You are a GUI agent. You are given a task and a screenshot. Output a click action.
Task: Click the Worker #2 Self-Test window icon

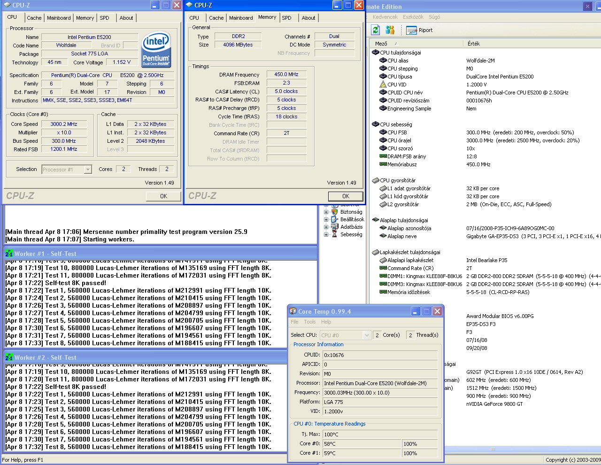tap(9, 357)
